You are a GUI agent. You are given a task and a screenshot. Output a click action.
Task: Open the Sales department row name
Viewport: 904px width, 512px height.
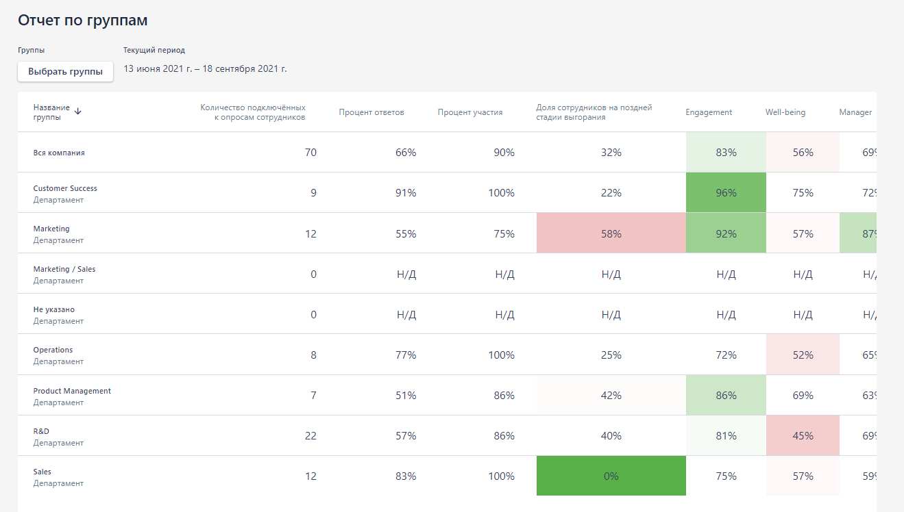point(42,472)
